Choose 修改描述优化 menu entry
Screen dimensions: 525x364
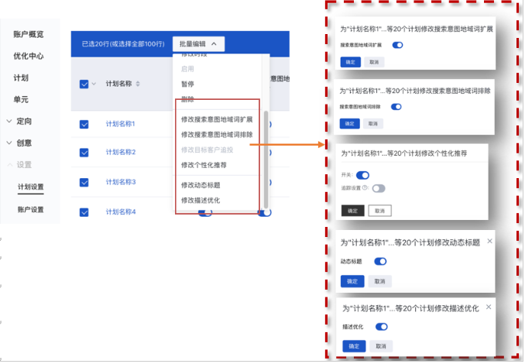(201, 200)
